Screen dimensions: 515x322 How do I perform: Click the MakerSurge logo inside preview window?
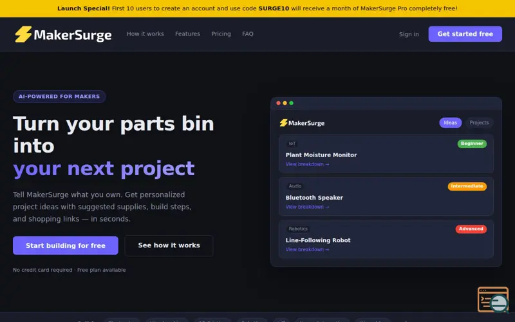[x=302, y=123]
